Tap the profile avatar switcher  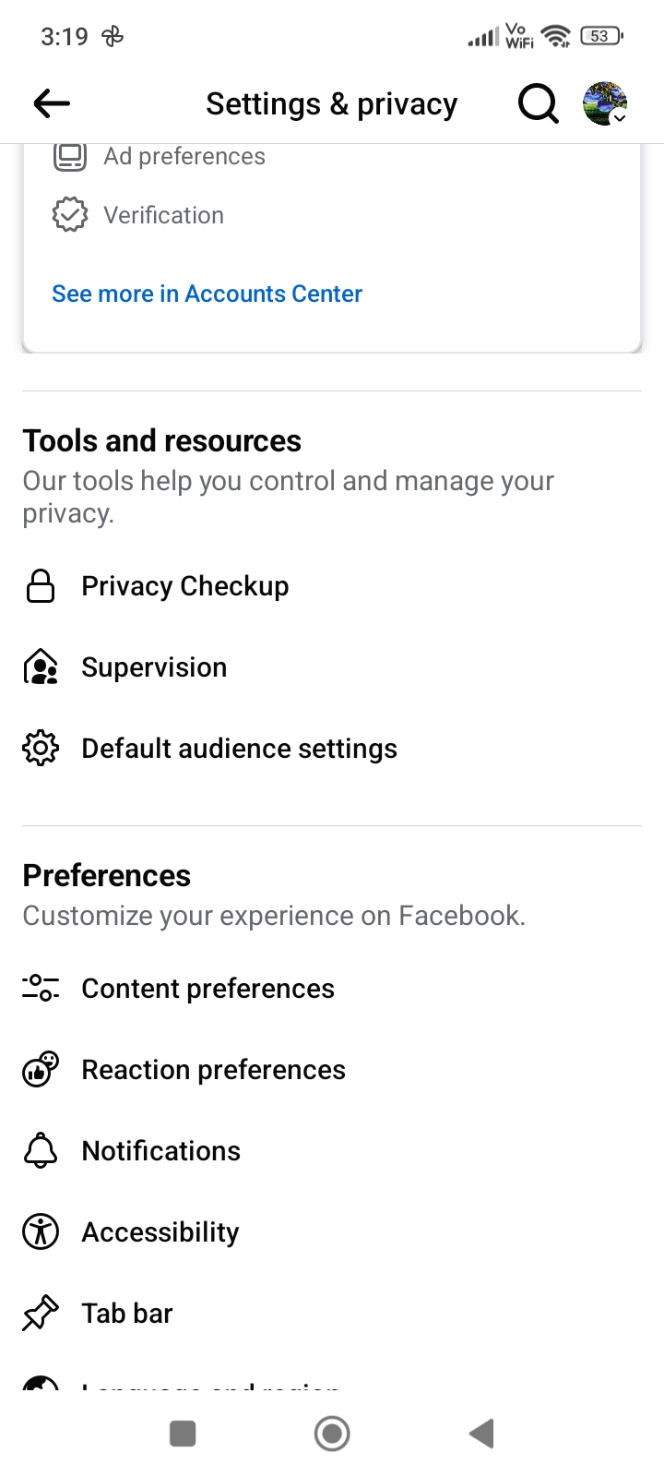coord(605,103)
